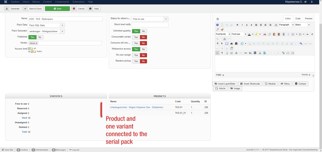Click the Cancel button
322x152 pixels.
(x=79, y=9)
